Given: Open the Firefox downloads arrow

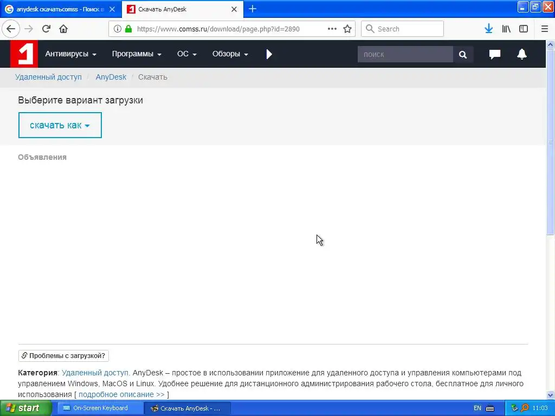Looking at the screenshot, I should (489, 29).
